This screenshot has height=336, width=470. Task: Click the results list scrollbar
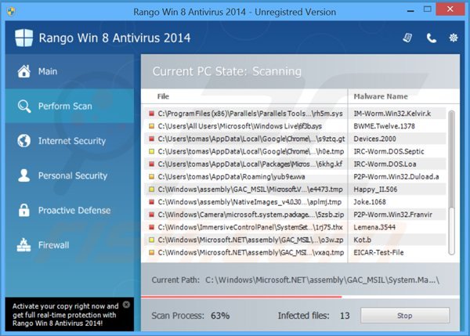[x=451, y=182]
